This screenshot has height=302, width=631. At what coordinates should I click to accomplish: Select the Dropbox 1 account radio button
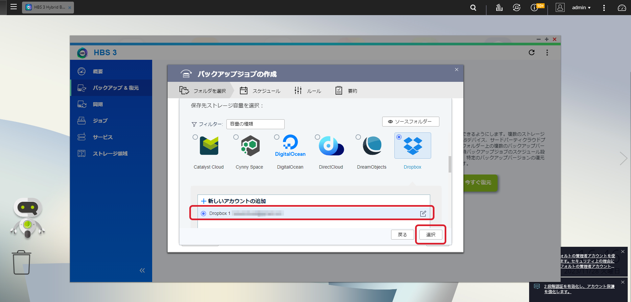(203, 214)
